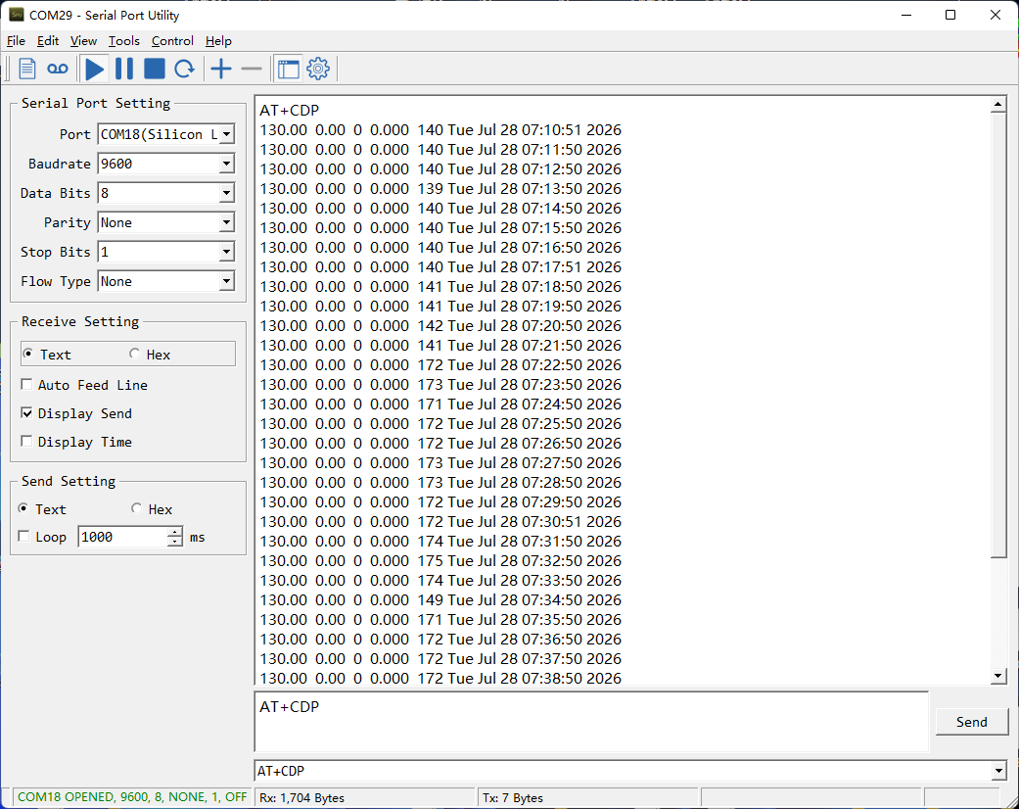Image resolution: width=1019 pixels, height=809 pixels.
Task: Expand the Parity dropdown
Action: [x=226, y=222]
